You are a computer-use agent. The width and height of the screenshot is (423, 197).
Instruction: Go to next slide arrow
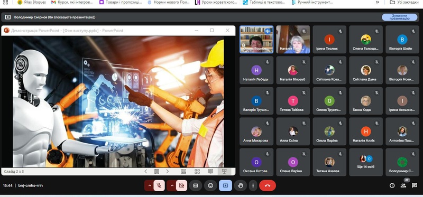point(167,172)
